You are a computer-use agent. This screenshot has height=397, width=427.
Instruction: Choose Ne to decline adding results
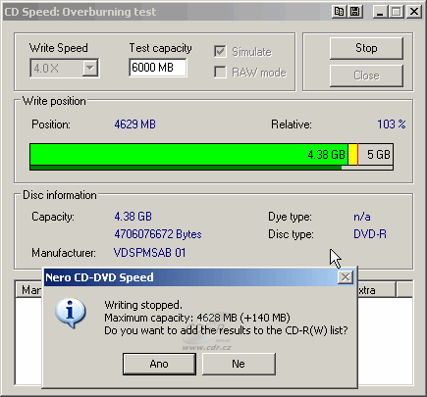click(239, 364)
